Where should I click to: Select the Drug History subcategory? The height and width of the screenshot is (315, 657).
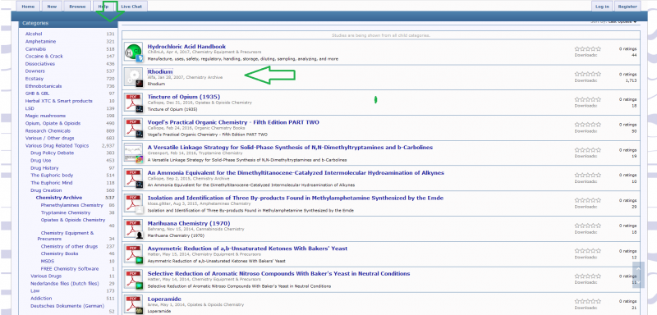[x=44, y=167]
